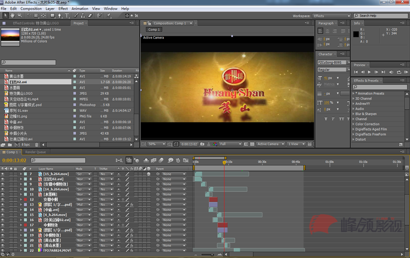Open the 50% magnification dropdown
The width and height of the screenshot is (410, 258).
tap(156, 144)
